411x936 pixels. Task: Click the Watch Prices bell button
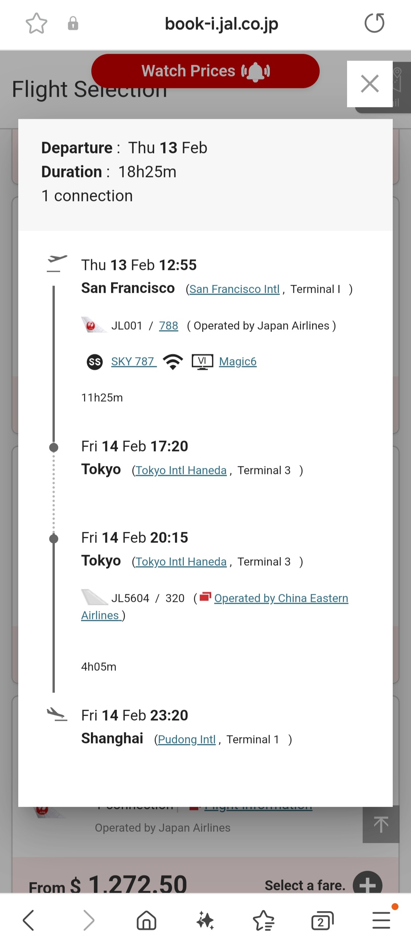[x=205, y=71]
